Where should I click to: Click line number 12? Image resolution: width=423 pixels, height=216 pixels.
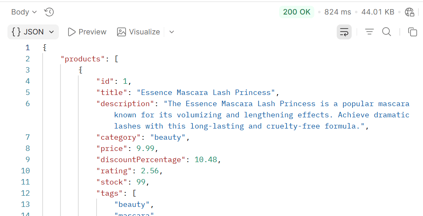(25, 193)
